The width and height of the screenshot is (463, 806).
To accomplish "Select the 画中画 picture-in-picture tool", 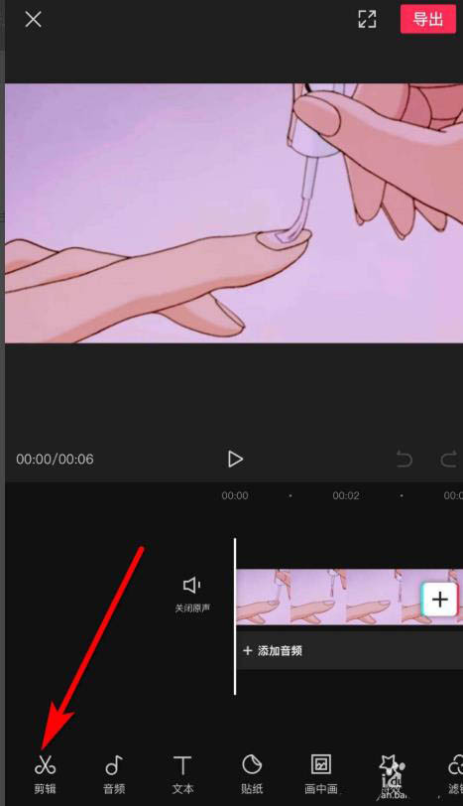I will [x=321, y=773].
